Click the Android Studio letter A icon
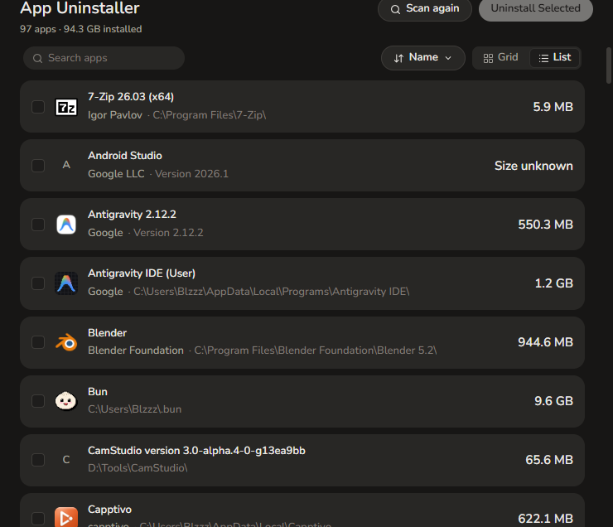The width and height of the screenshot is (613, 527). click(x=66, y=166)
